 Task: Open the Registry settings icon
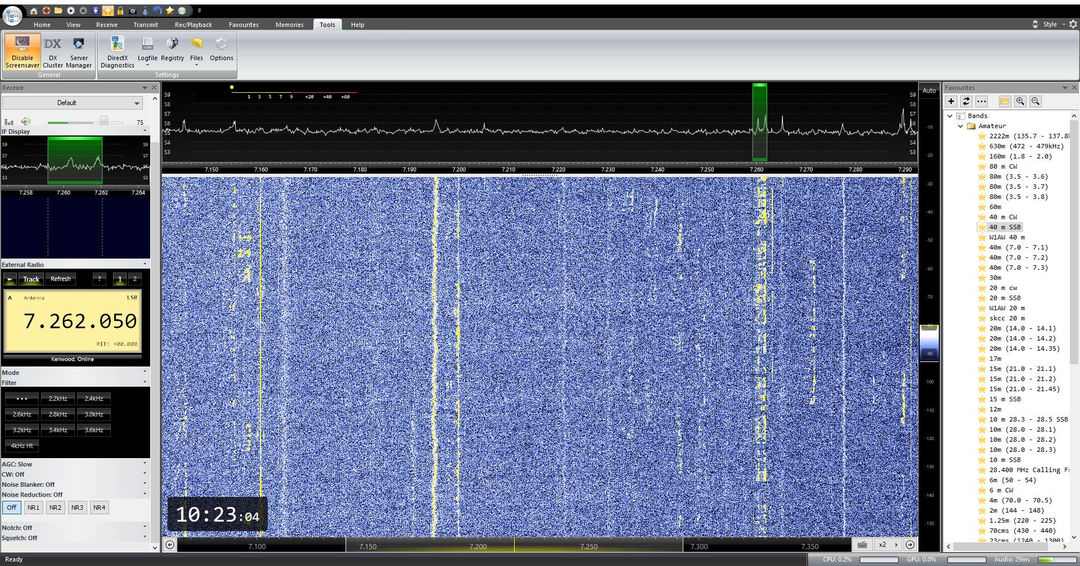[x=172, y=49]
